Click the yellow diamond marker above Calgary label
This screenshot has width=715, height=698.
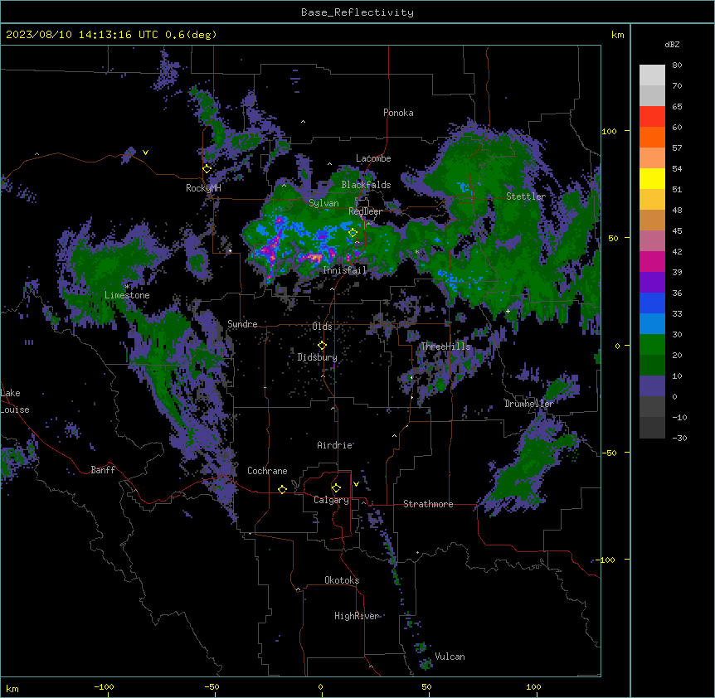click(336, 488)
